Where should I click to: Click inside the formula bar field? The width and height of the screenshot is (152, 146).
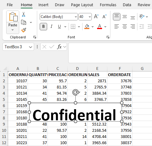pyautogui.click(x=110, y=53)
